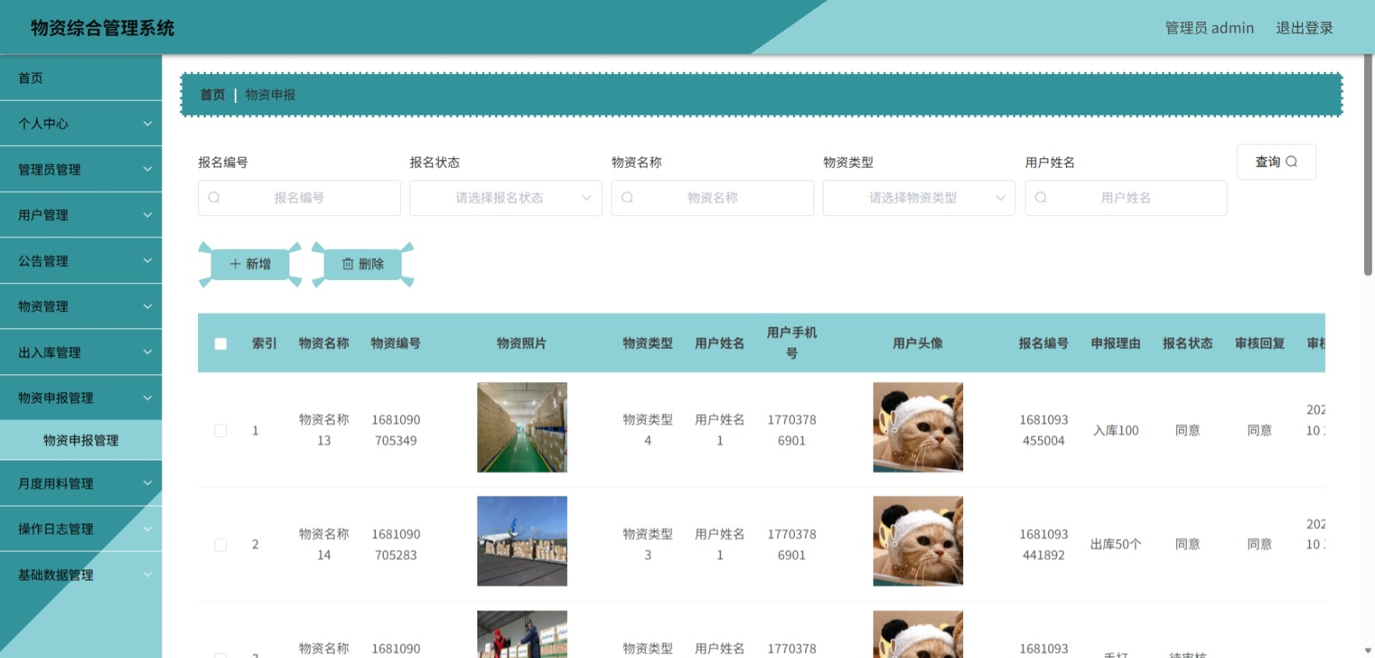Image resolution: width=1375 pixels, height=658 pixels.
Task: Select the 物资申报管理 submenu item
Action: (x=81, y=440)
